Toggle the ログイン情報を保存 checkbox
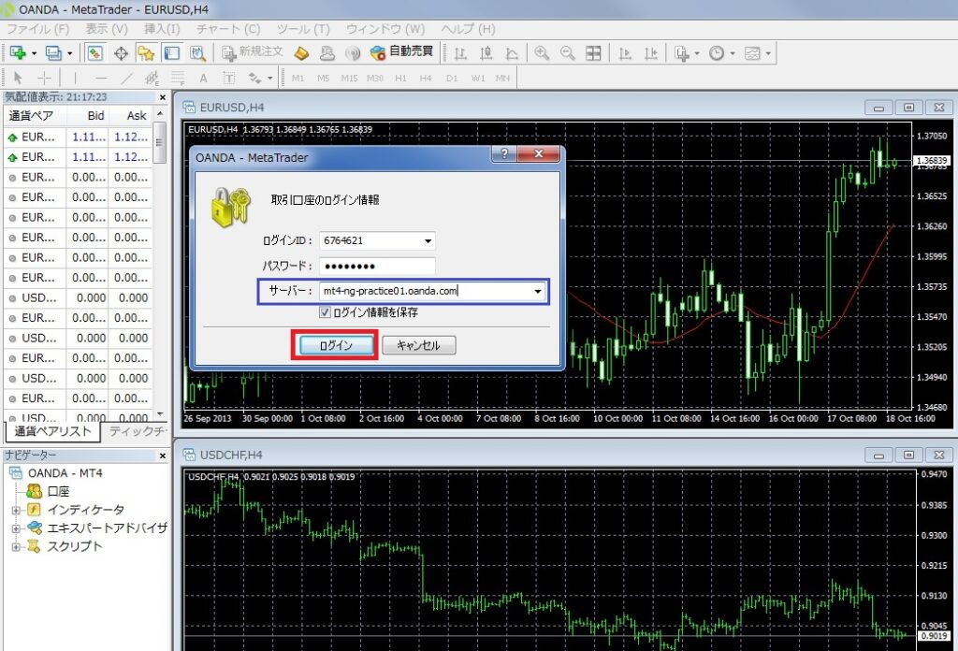This screenshot has width=958, height=651. (x=325, y=312)
